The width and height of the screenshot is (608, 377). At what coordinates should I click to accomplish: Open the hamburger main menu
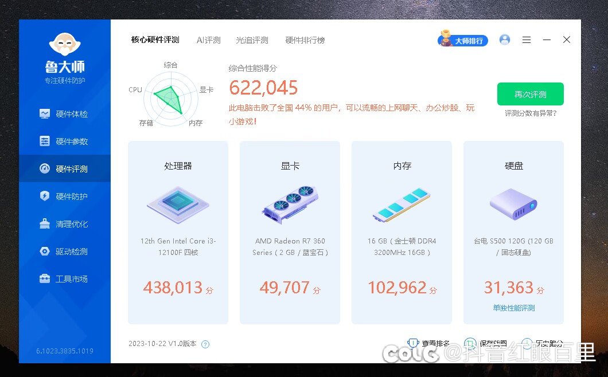pyautogui.click(x=527, y=40)
